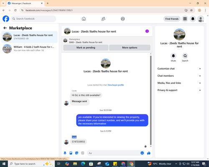The width and height of the screenshot is (209, 167).
Task: Click the chat vertical scrollbar thumb
Action: coord(150,100)
